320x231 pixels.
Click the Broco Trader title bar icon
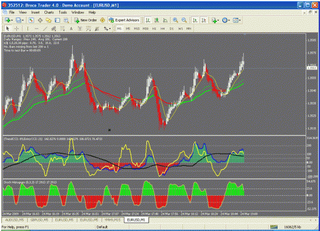point(4,5)
